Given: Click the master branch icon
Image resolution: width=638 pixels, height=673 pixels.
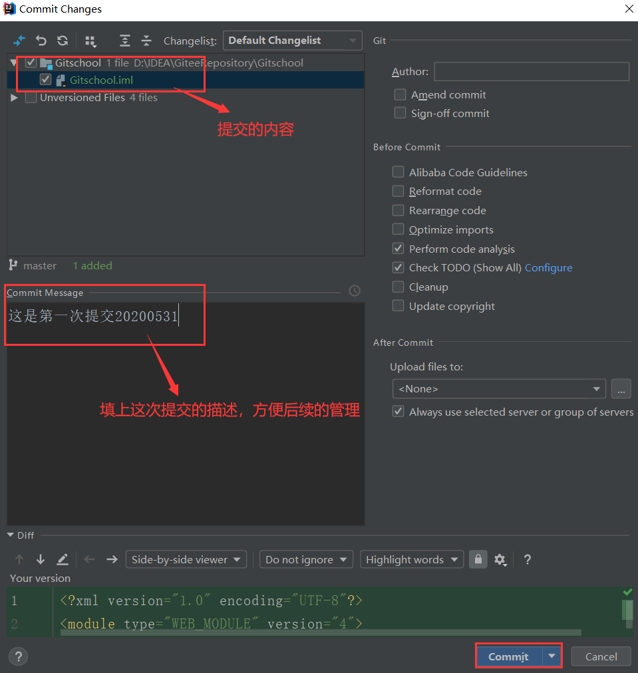Looking at the screenshot, I should pos(13,265).
